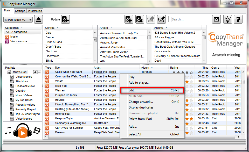Open the iPod Touch 4G device dropdown
This screenshot has height=152, width=249.
18,20
